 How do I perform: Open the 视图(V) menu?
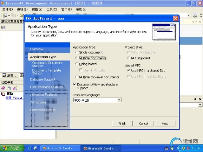[x=37, y=9]
